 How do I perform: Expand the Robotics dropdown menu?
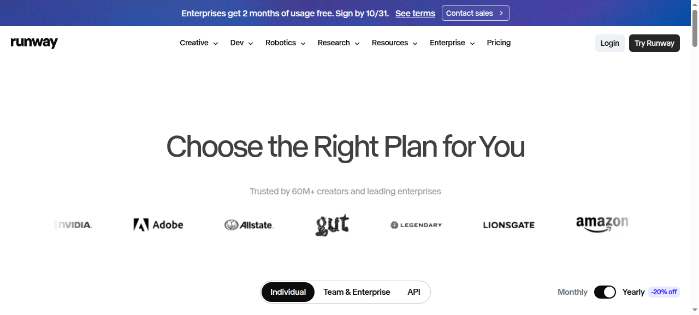tap(286, 43)
